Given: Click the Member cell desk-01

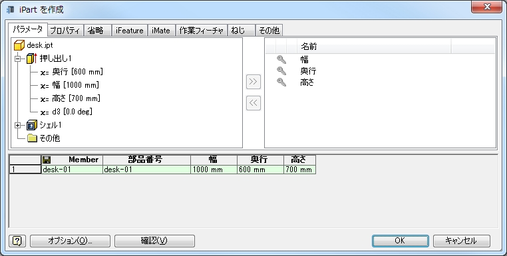Looking at the screenshot, I should (x=72, y=170).
